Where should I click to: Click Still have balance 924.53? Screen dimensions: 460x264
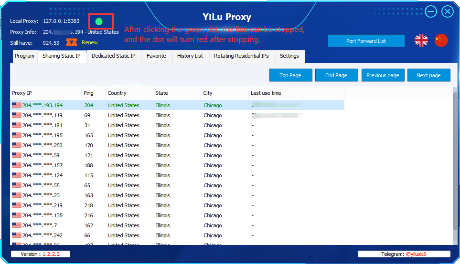point(51,43)
